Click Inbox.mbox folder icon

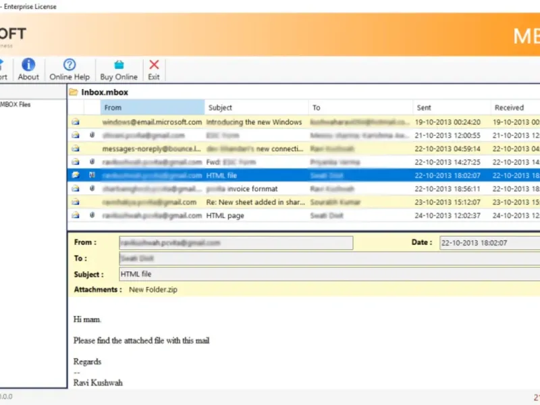[x=74, y=92]
